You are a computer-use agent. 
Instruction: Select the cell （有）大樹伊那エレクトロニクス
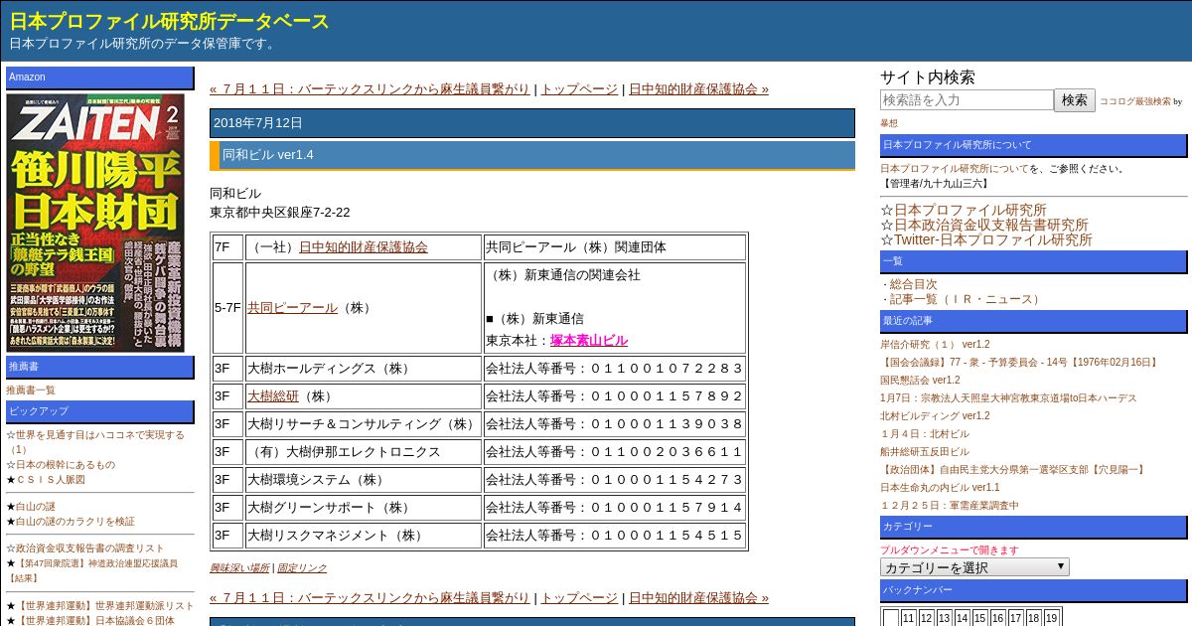click(364, 452)
